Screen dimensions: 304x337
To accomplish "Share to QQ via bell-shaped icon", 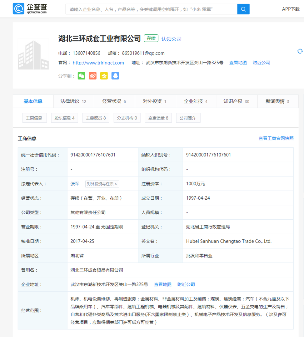I will click(115, 76).
